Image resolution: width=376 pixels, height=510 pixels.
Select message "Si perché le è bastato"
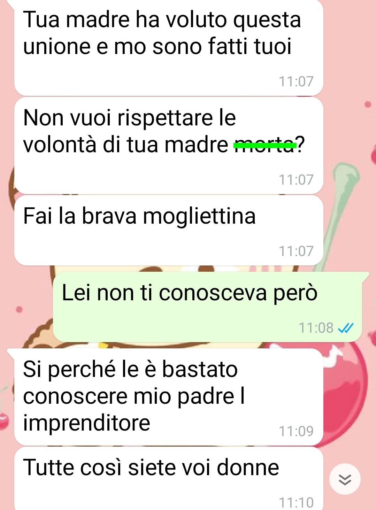[x=169, y=397]
